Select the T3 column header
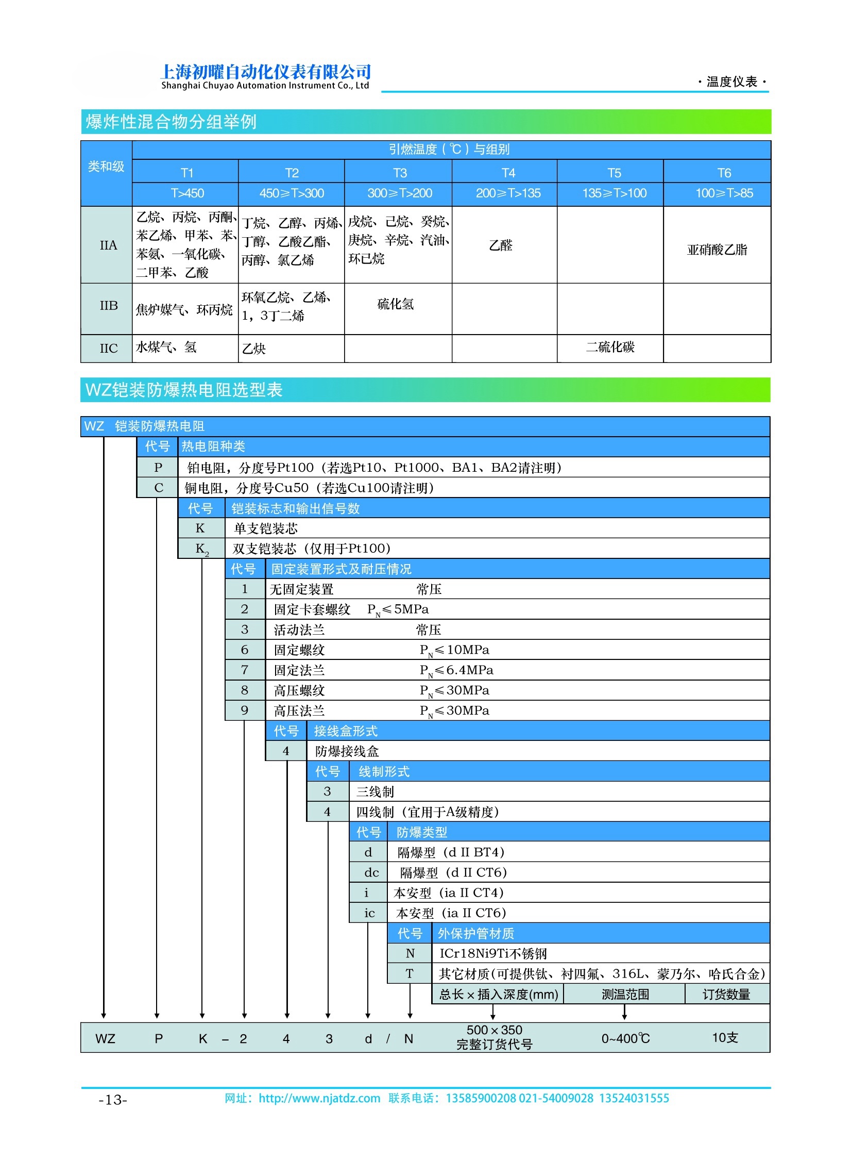This screenshot has width=852, height=1157. click(399, 172)
